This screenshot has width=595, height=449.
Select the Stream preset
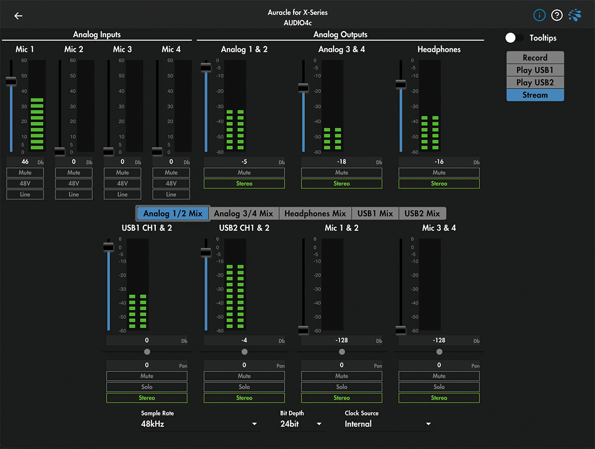click(x=535, y=95)
